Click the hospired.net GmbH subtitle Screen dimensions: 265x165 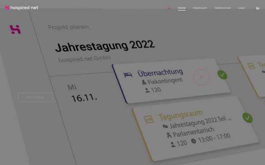tap(84, 59)
